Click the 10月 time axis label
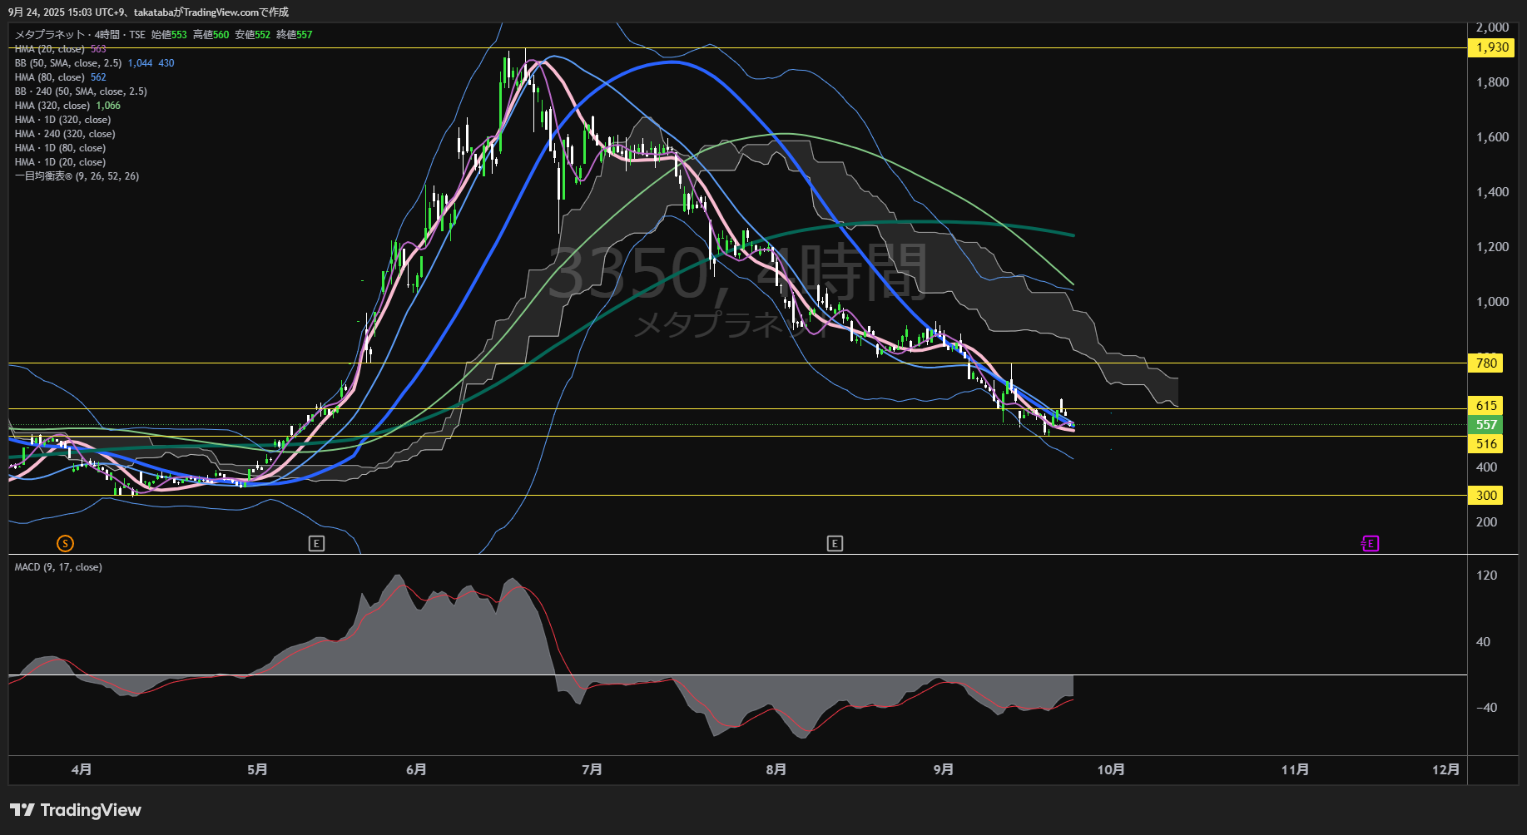The height and width of the screenshot is (835, 1527). [x=1111, y=769]
